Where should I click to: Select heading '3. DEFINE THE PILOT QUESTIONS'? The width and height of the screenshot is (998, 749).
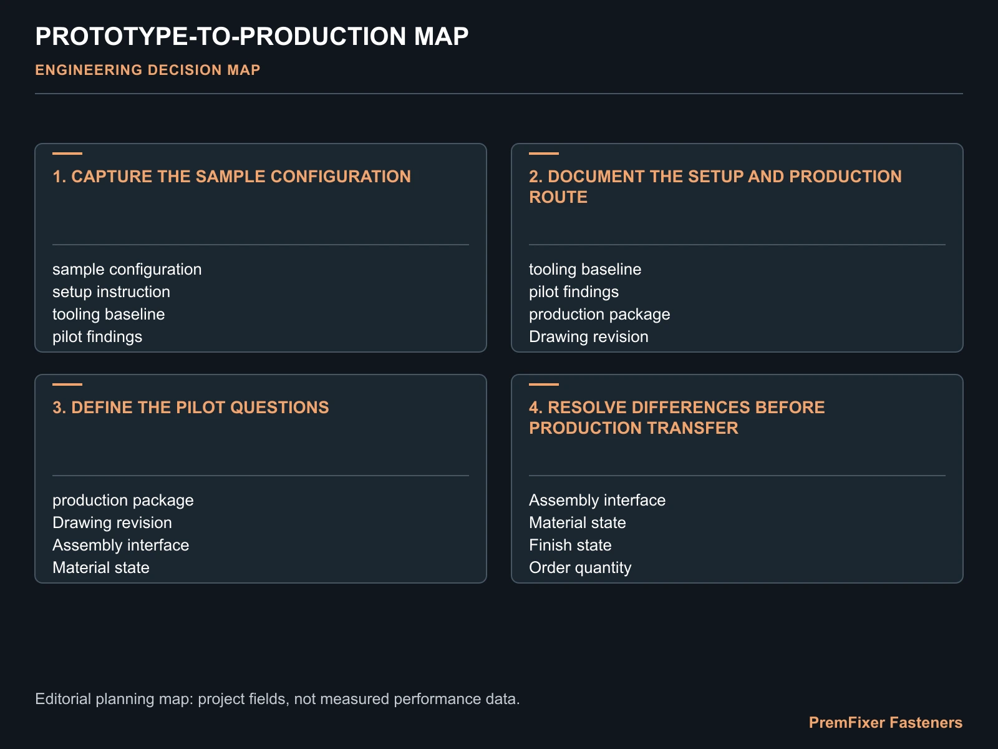pyautogui.click(x=191, y=408)
